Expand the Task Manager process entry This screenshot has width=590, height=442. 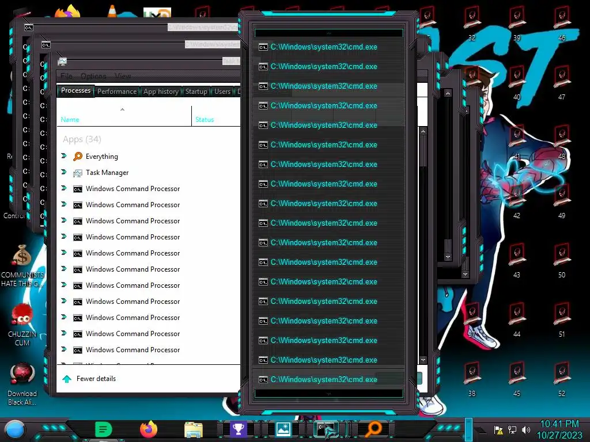tap(64, 172)
